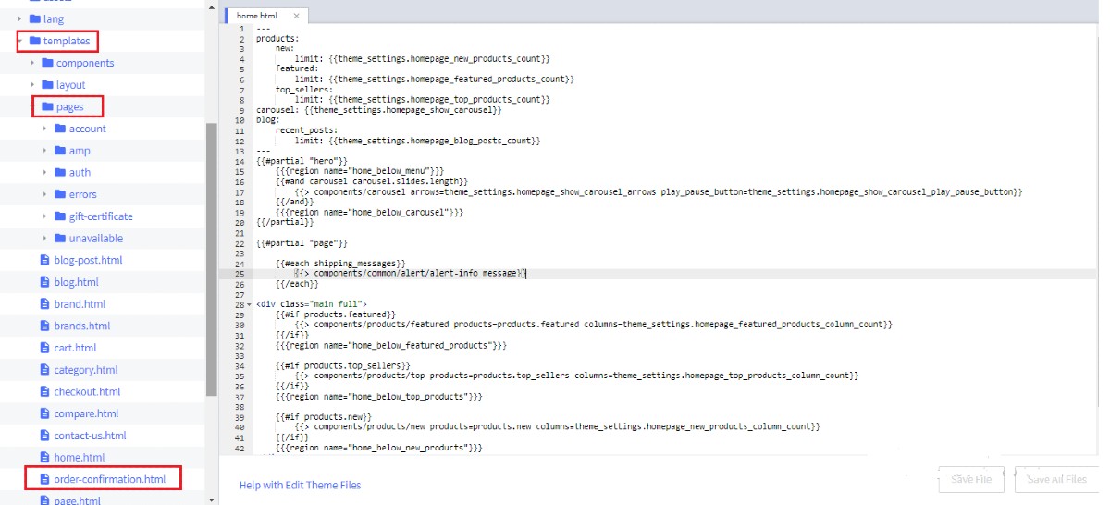Image resolution: width=1110 pixels, height=505 pixels.
Task: Collapse the div code fold arrow on line 28
Action: (249, 304)
